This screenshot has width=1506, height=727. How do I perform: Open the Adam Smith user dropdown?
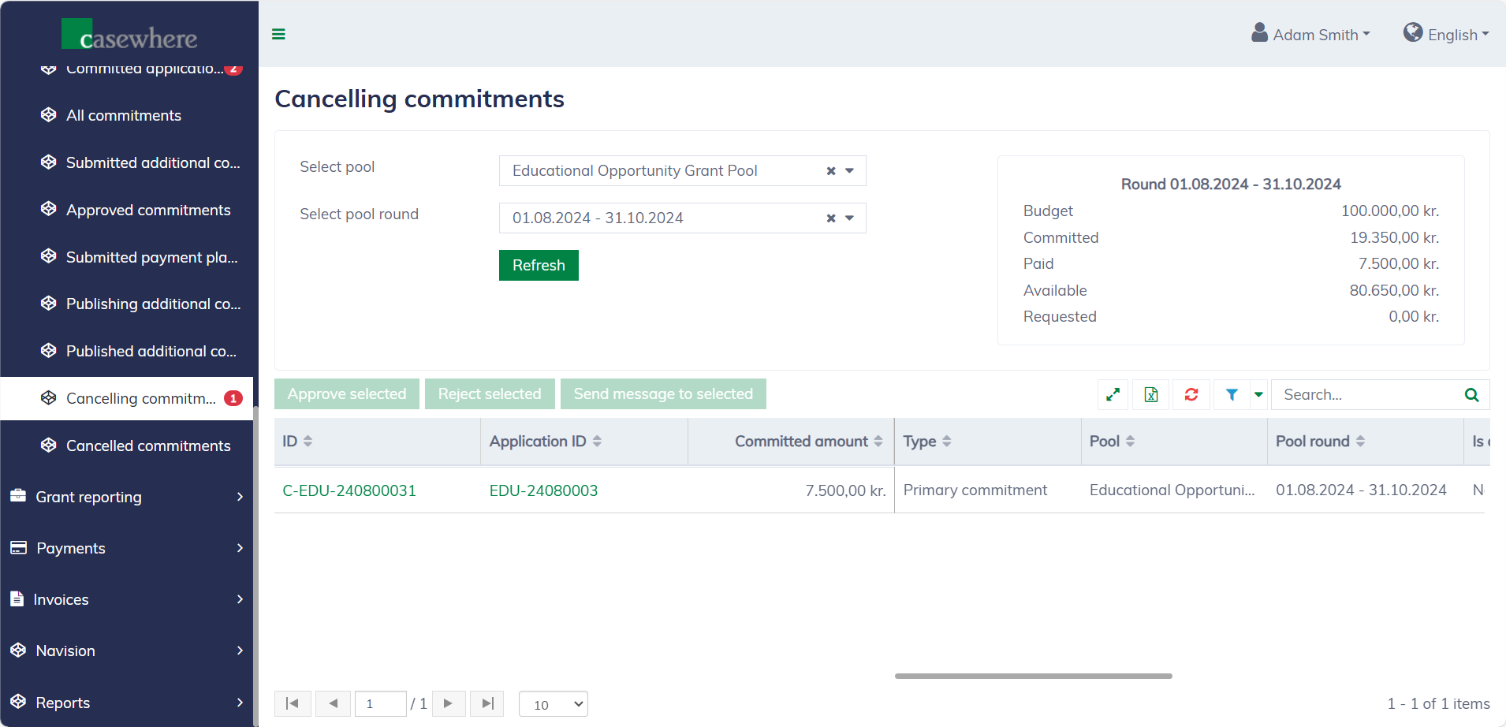[x=1311, y=35]
